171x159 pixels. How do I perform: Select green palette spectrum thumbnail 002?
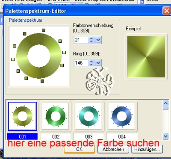point(56,116)
